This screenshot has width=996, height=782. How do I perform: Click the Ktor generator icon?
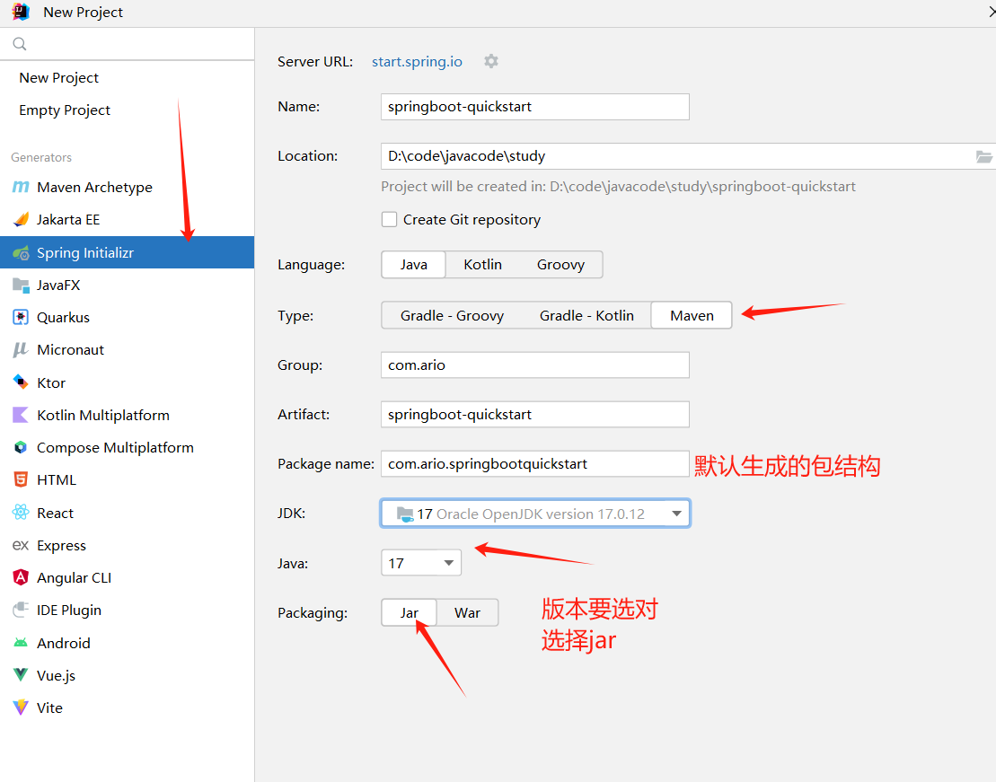point(21,382)
